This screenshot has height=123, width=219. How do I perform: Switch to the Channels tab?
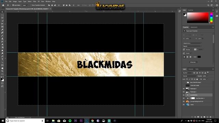[191, 69]
